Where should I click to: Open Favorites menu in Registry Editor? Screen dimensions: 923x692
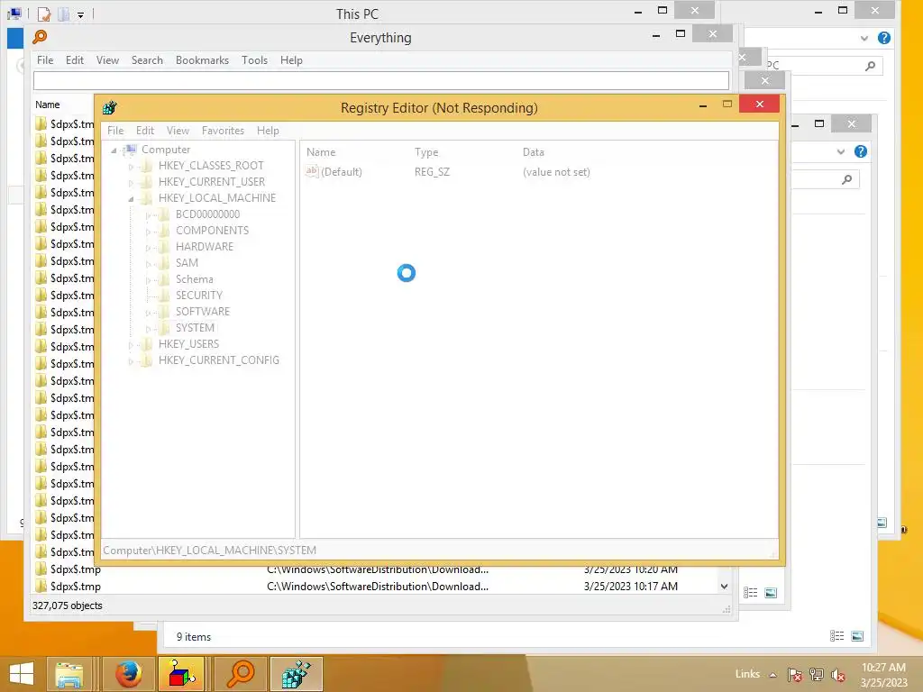(223, 131)
